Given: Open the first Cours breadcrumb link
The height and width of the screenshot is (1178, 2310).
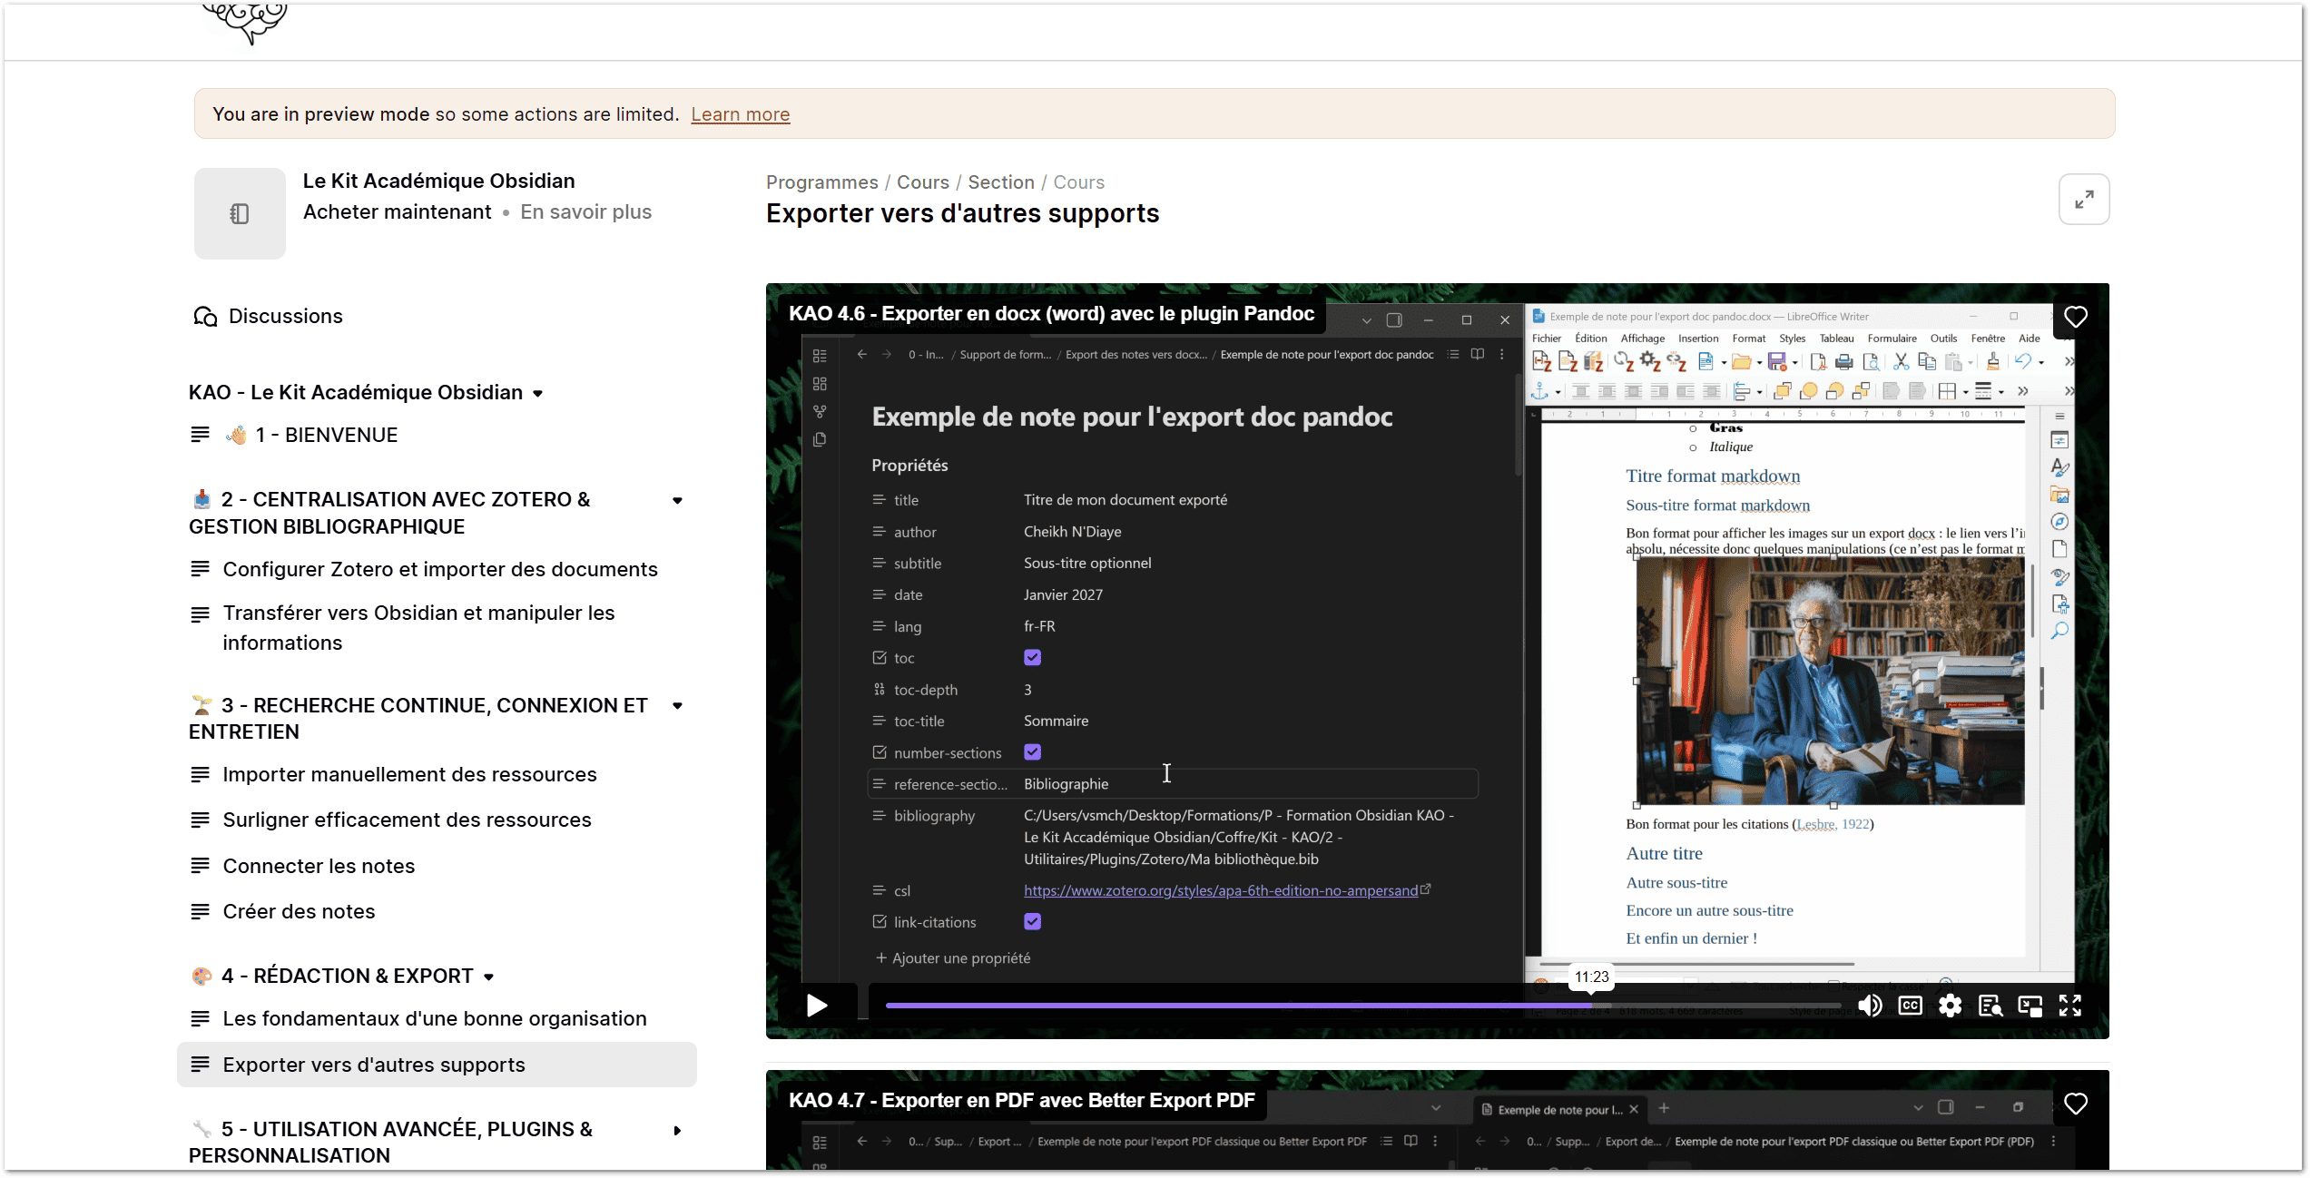Looking at the screenshot, I should [x=922, y=182].
